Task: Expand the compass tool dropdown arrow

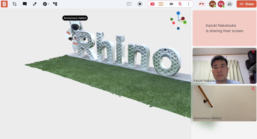Action: pos(48,4)
